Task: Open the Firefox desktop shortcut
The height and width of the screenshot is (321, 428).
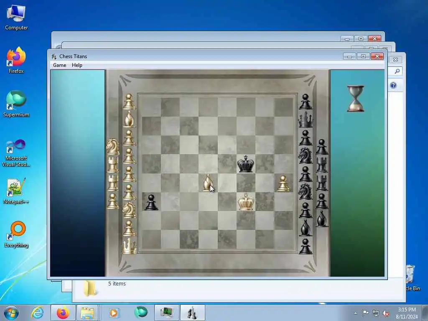Action: (16, 60)
